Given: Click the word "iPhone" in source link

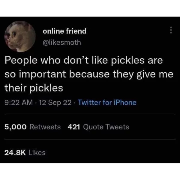Looking at the screenshot, I should pyautogui.click(x=125, y=102).
